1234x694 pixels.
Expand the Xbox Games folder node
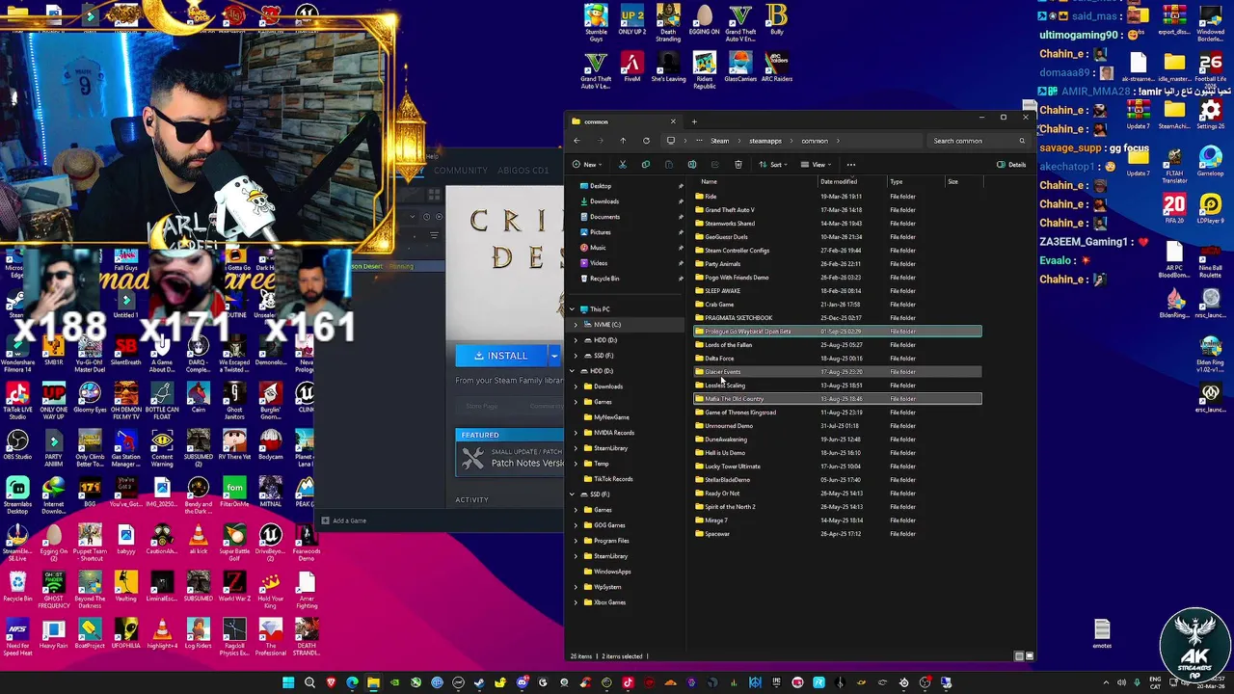coord(576,602)
